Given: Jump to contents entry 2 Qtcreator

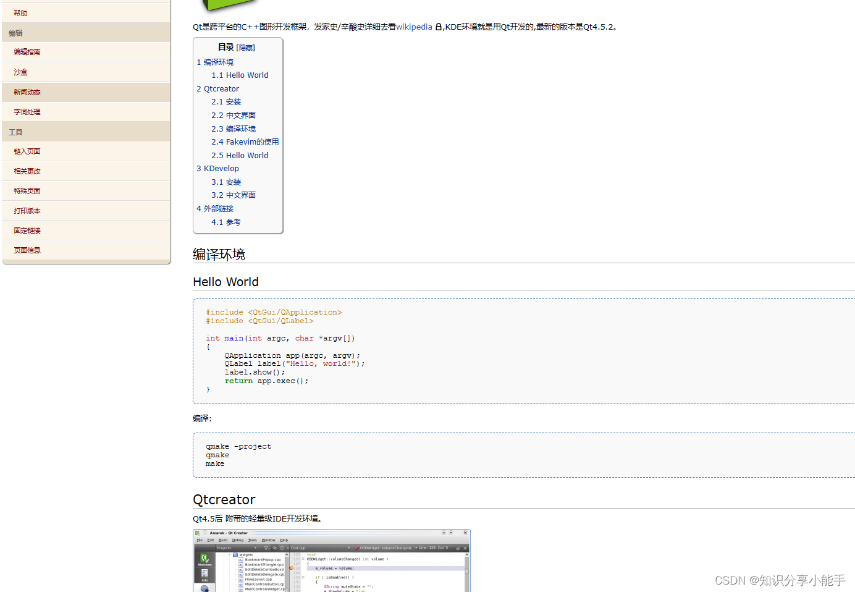Looking at the screenshot, I should 217,89.
